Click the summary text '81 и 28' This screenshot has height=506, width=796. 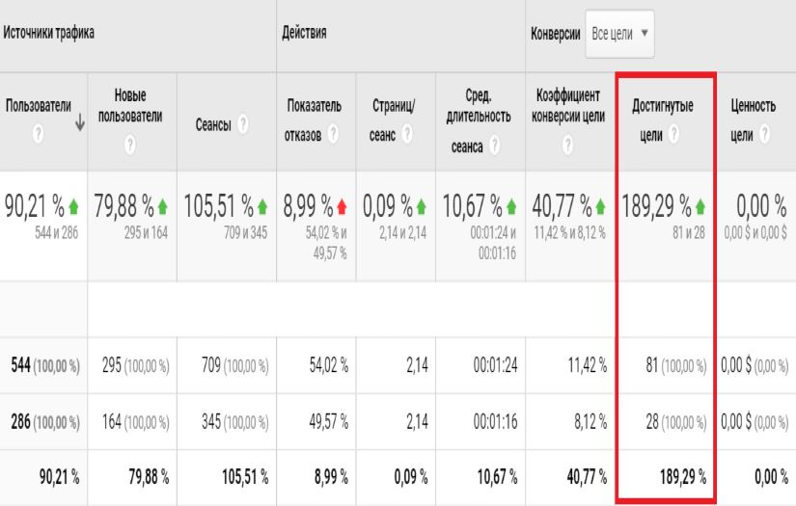click(x=689, y=232)
